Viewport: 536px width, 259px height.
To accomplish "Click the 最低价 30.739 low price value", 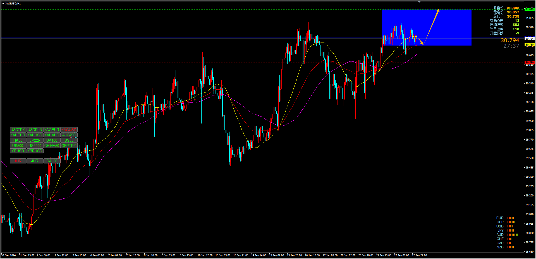I will pyautogui.click(x=513, y=16).
